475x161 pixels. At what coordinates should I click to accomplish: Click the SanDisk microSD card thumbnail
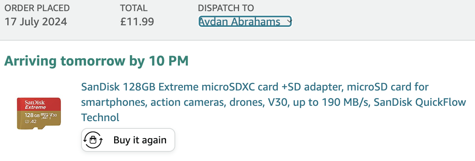[x=39, y=113]
